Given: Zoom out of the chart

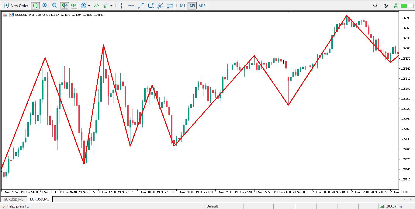Looking at the screenshot, I should (x=55, y=5).
